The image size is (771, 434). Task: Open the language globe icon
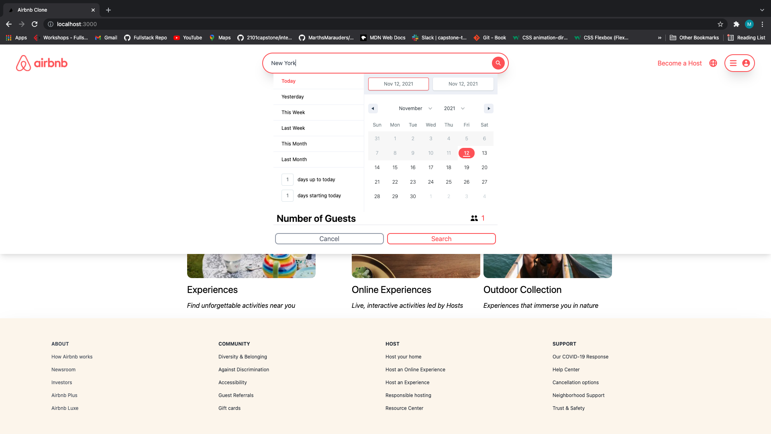713,63
